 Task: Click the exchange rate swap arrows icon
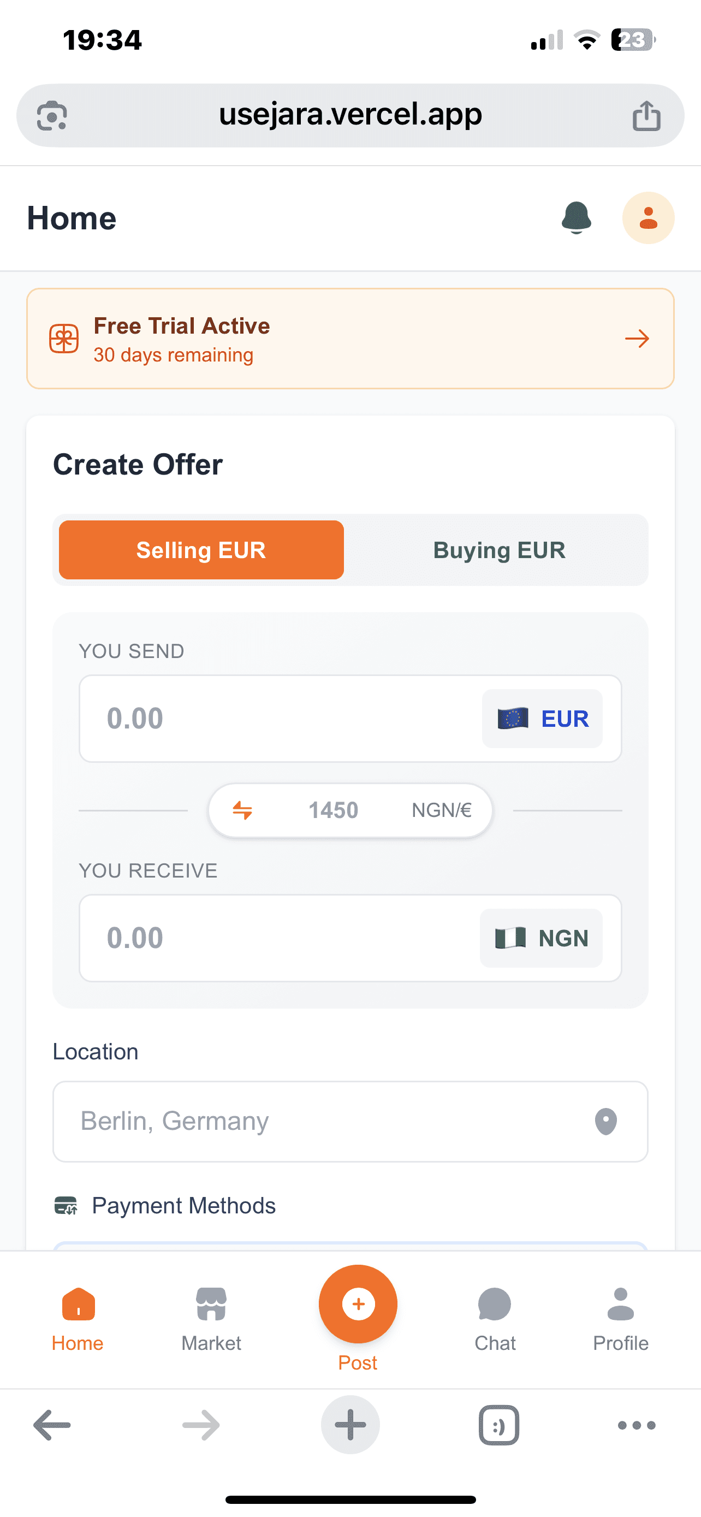(243, 810)
